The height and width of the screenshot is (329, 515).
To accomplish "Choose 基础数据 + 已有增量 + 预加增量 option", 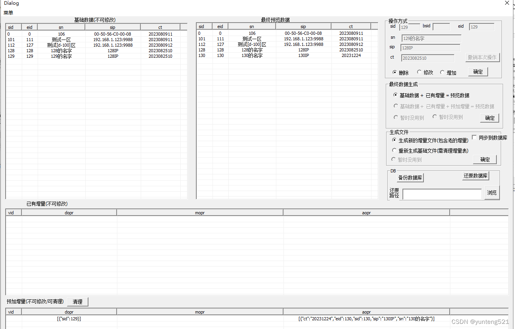I will (444, 106).
